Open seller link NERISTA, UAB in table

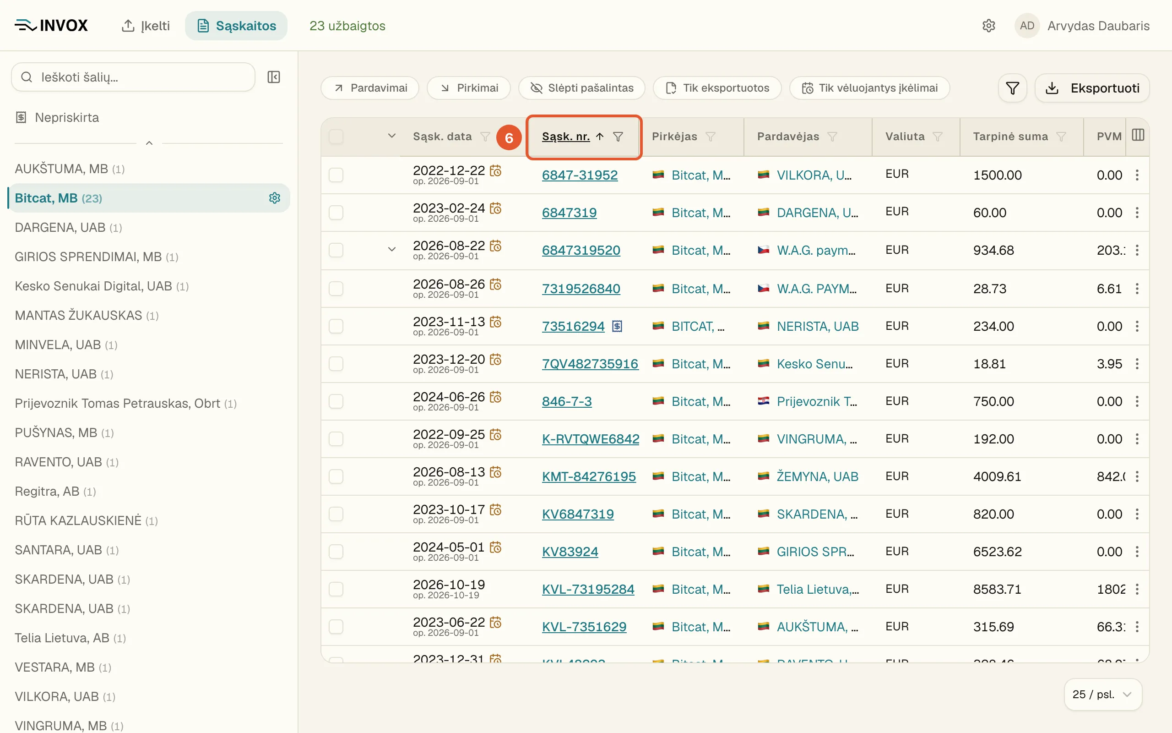point(818,326)
